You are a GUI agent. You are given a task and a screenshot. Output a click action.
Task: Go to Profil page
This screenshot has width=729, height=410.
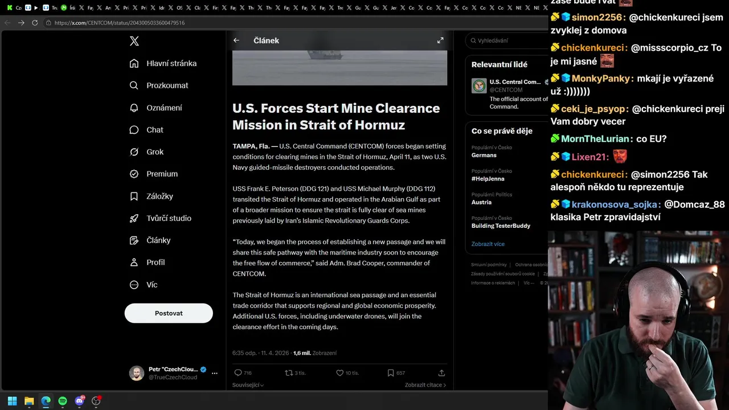point(148,263)
